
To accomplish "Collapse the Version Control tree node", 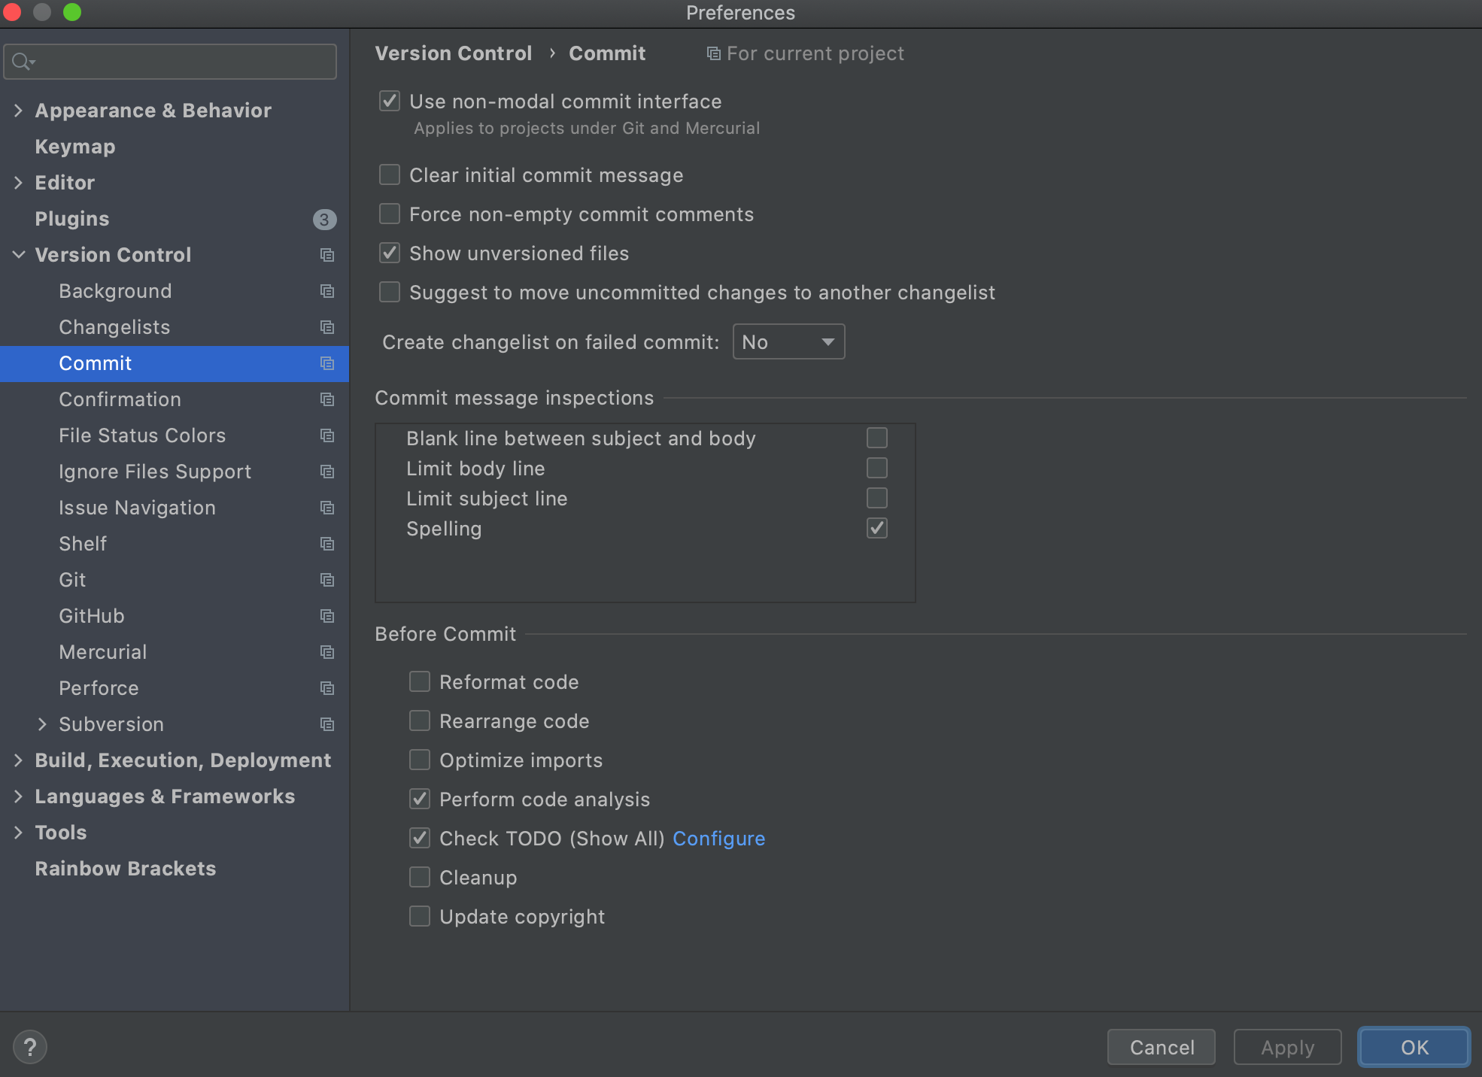I will point(19,255).
